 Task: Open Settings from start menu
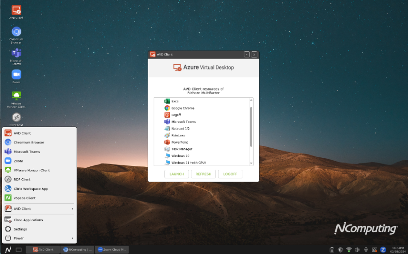[40, 229]
